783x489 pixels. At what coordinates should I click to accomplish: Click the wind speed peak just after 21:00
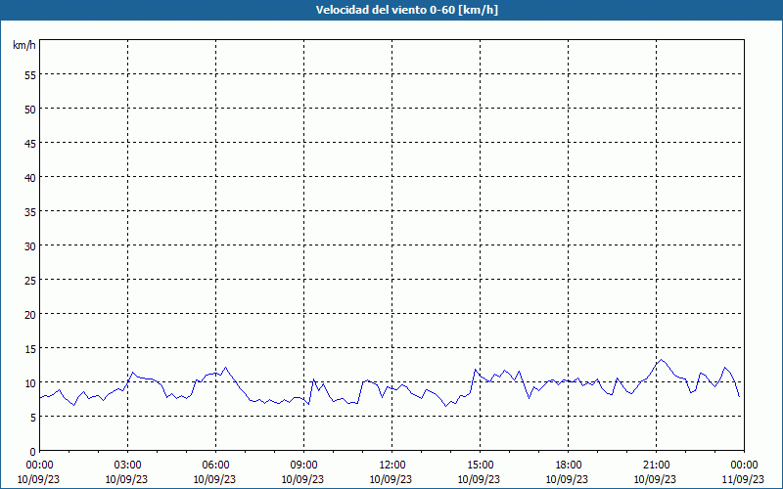click(663, 360)
